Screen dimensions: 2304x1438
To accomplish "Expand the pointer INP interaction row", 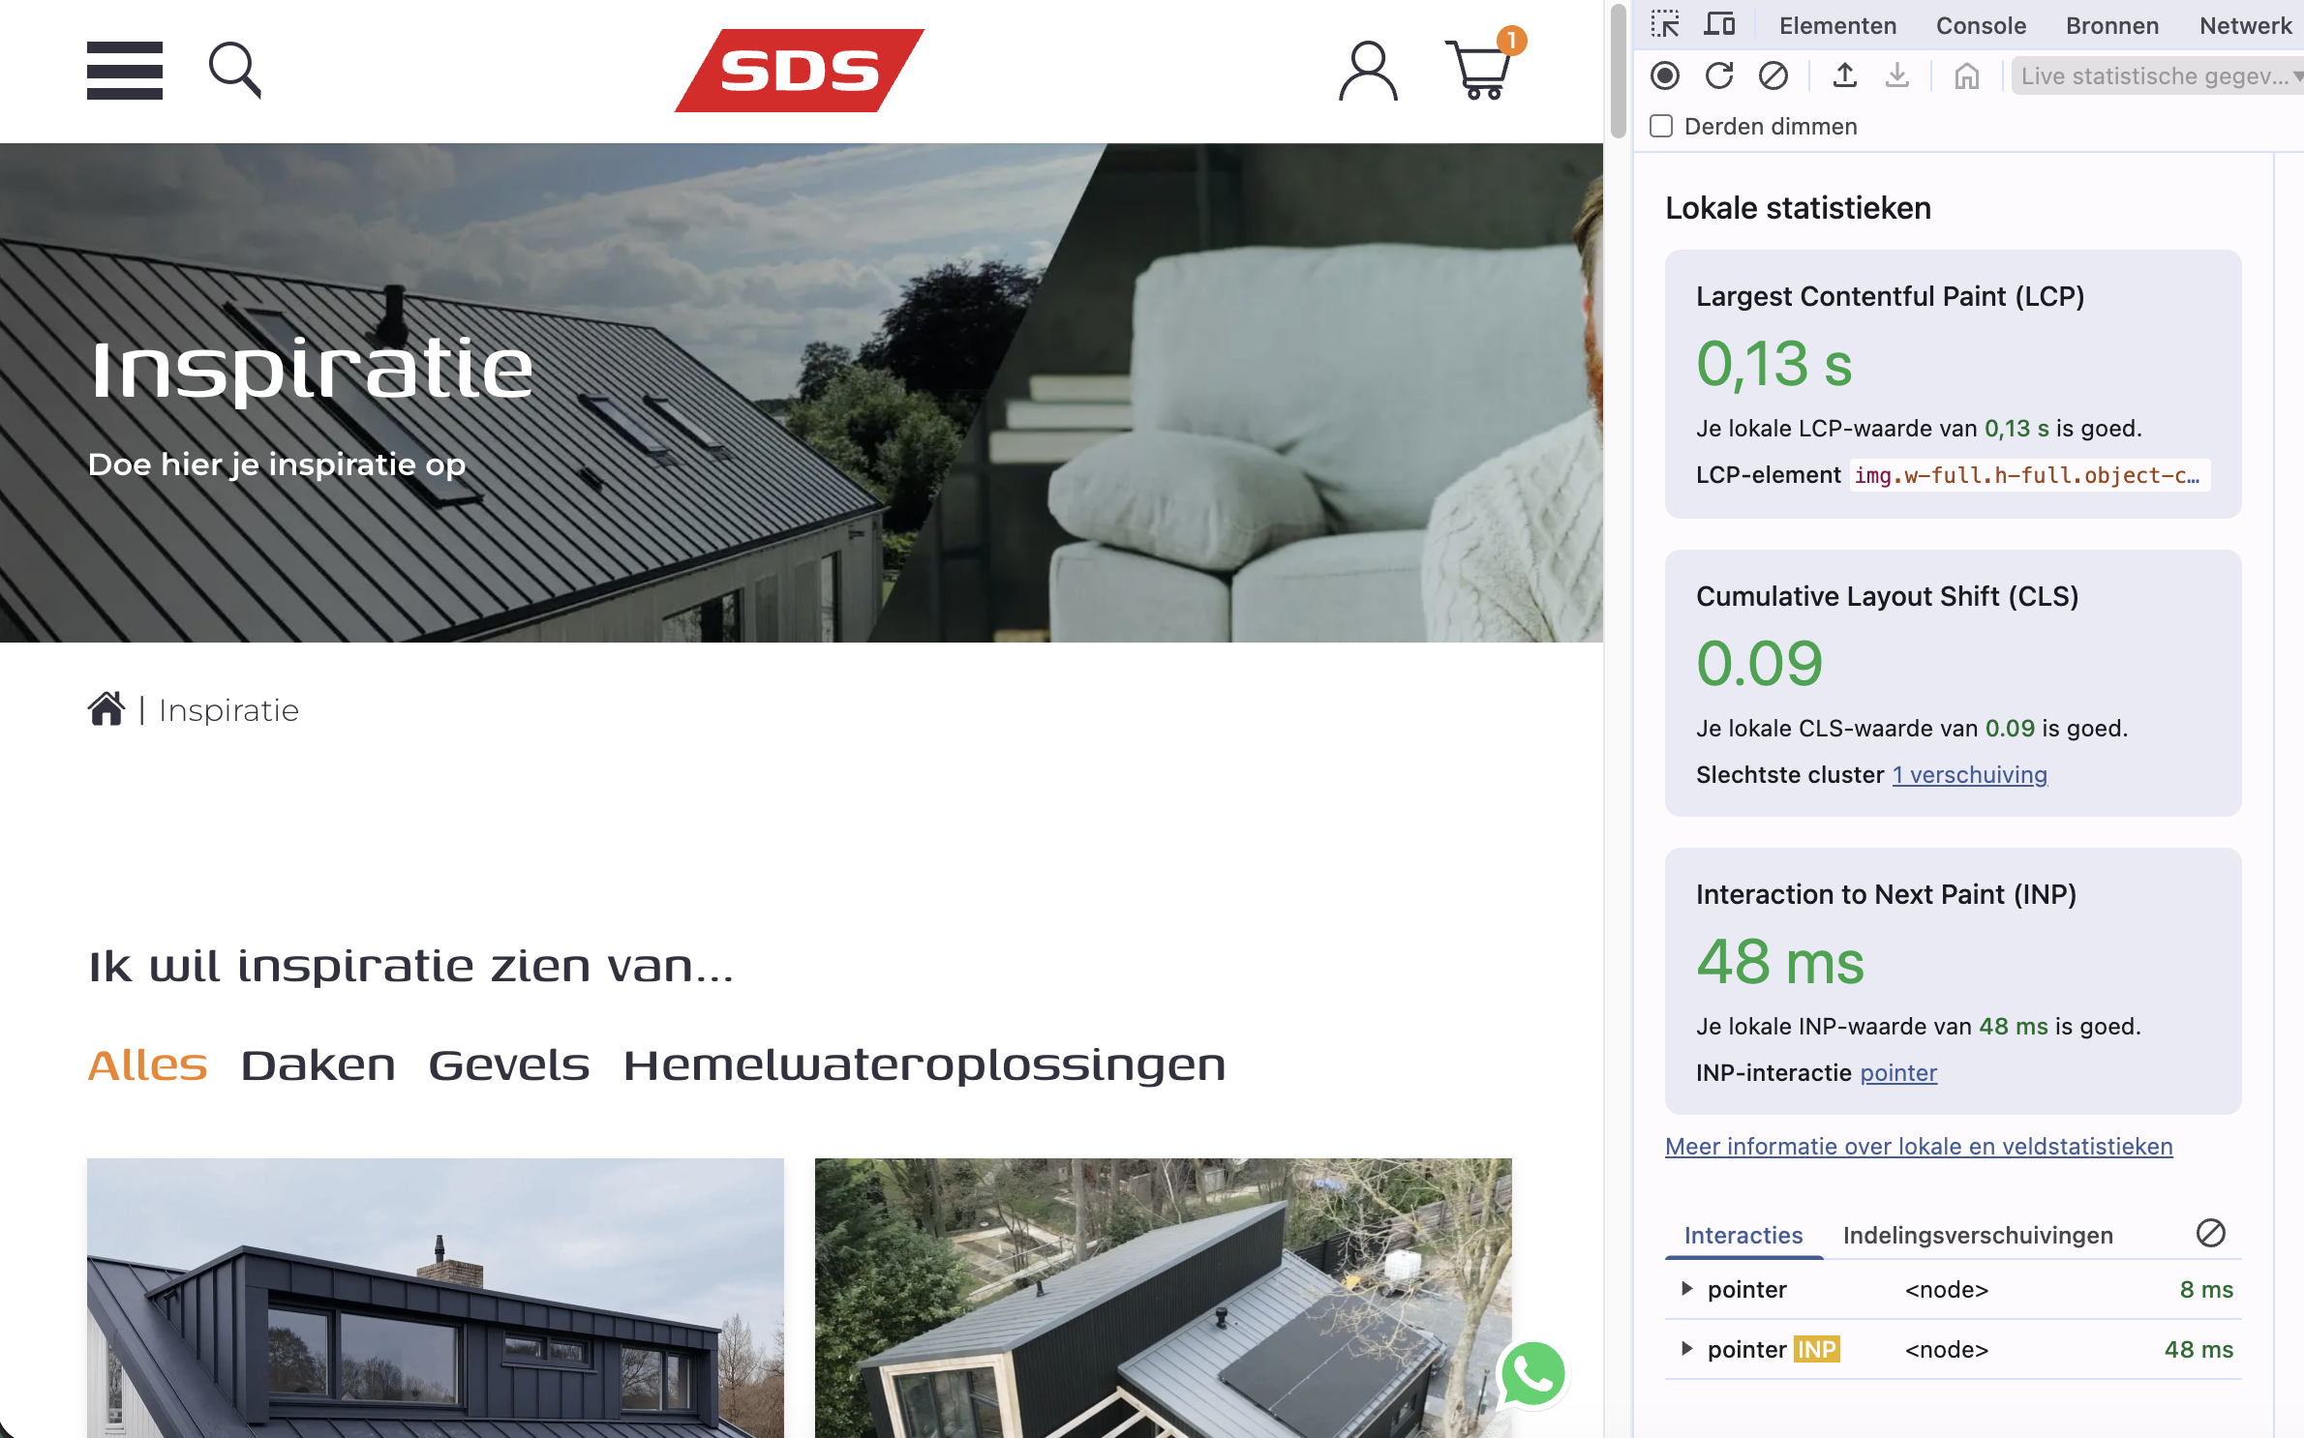I will 1687,1349.
